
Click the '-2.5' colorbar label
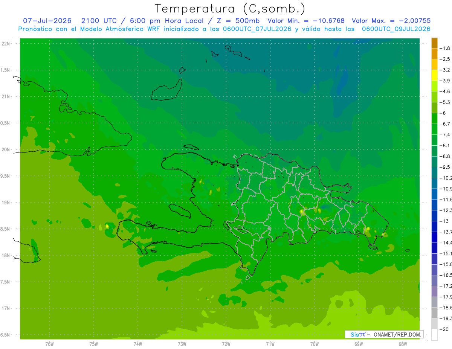click(445, 59)
